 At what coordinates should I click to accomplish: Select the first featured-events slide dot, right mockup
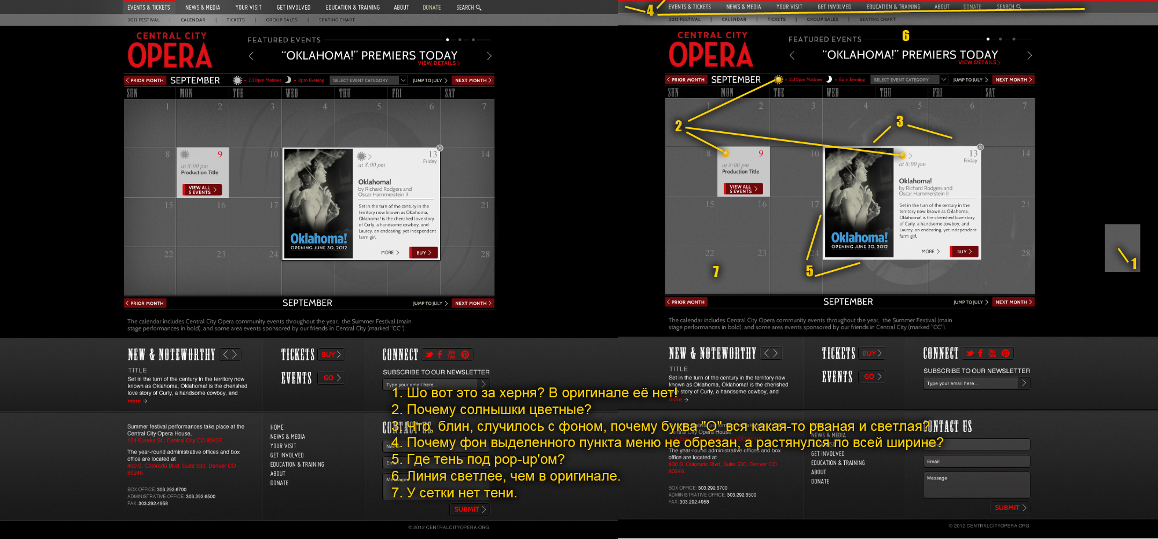988,39
